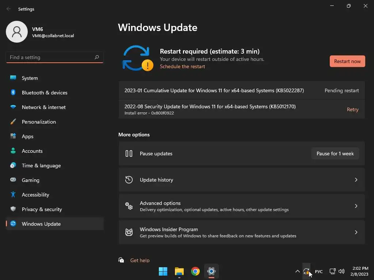Screen dimensions: 374x280
Task: Open the System settings icon in sidebar
Action: click(x=13, y=78)
